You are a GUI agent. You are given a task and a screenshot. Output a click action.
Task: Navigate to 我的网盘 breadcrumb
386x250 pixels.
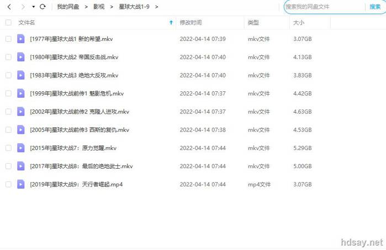pos(68,7)
